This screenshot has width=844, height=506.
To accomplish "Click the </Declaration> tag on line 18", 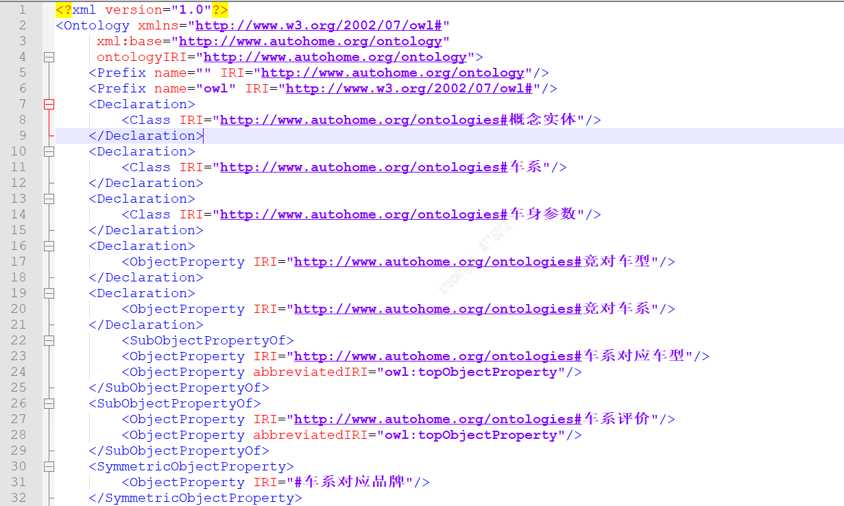I will coord(146,278).
